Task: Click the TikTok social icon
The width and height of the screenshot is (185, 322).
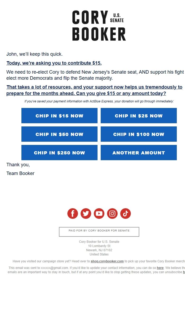Action: (125, 213)
